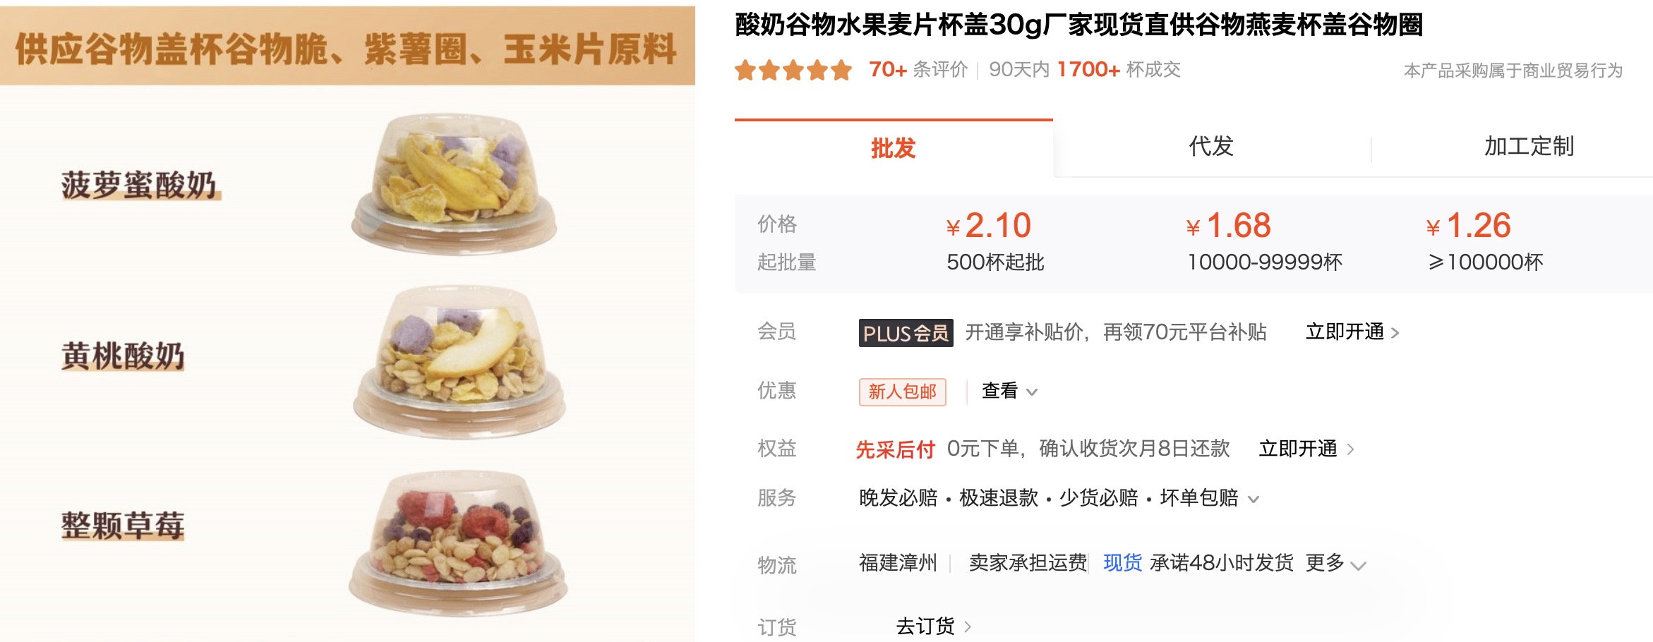This screenshot has height=642, width=1653.
Task: Click the chevron after 先采后付 立即开通
Action: [1350, 449]
